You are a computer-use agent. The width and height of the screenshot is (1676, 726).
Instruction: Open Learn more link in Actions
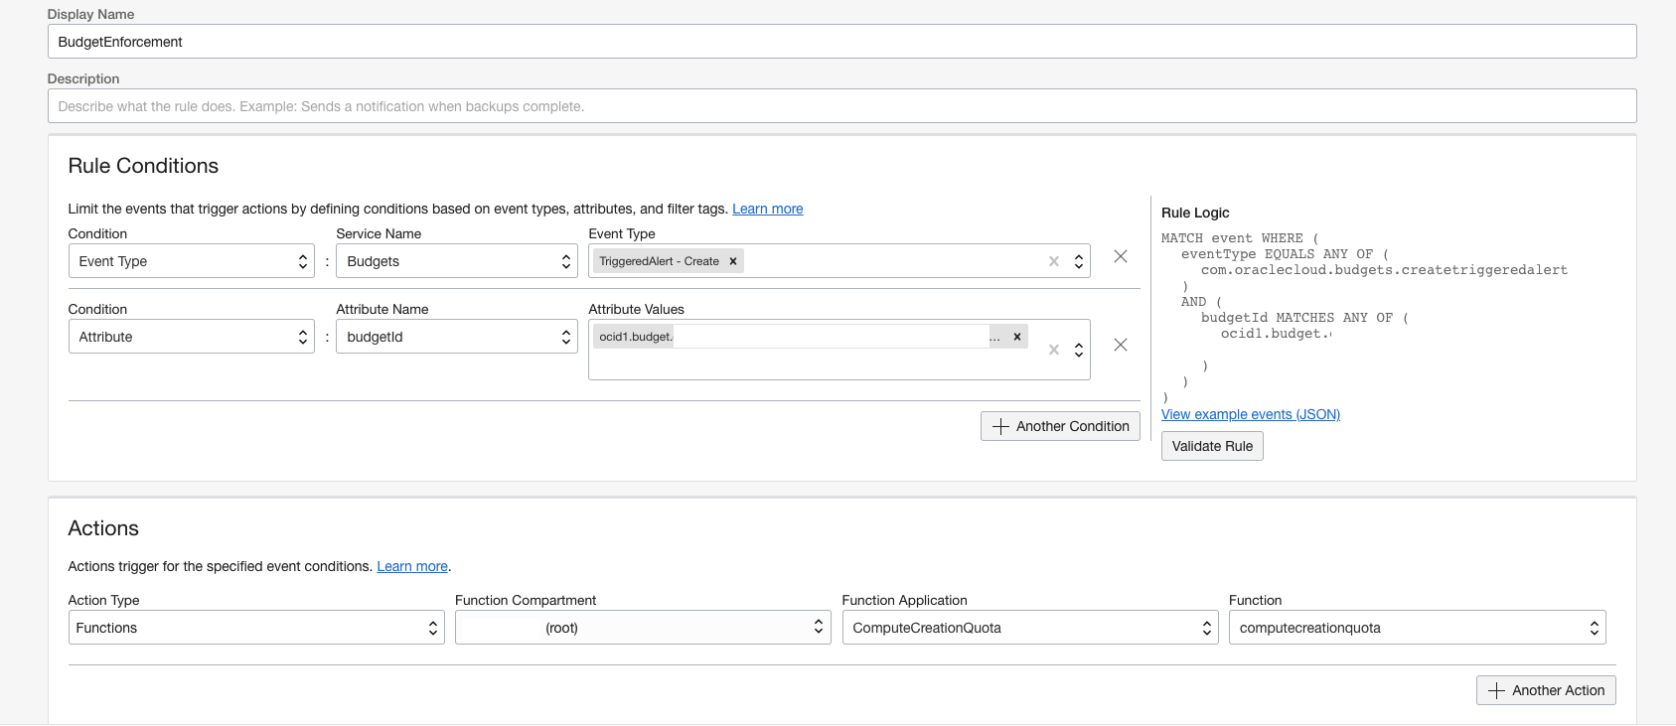tap(412, 566)
